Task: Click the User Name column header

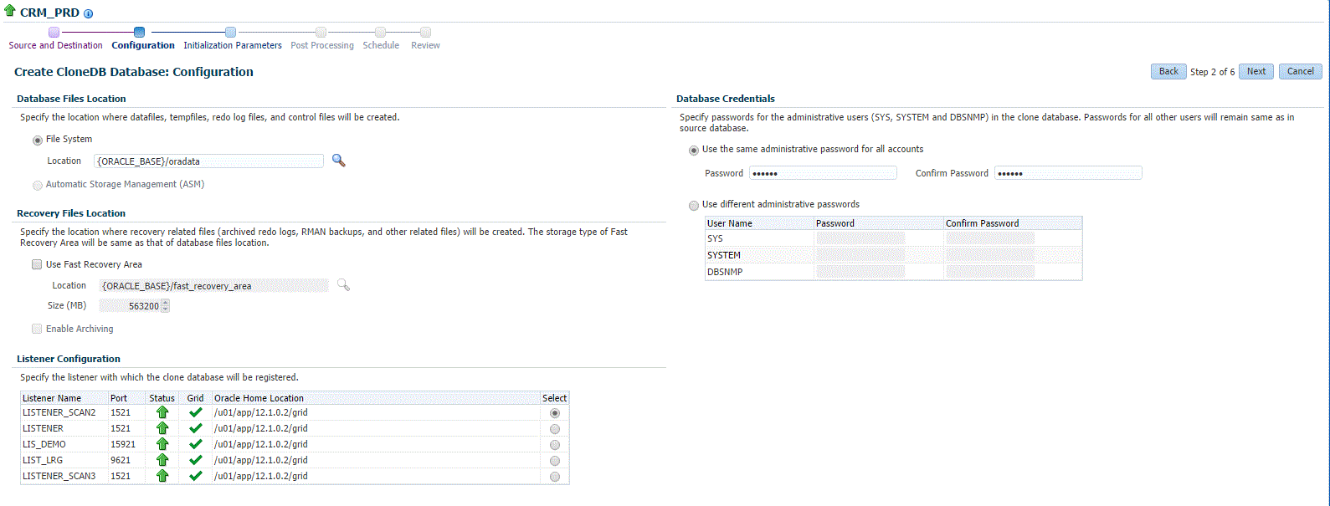Action: pos(760,223)
